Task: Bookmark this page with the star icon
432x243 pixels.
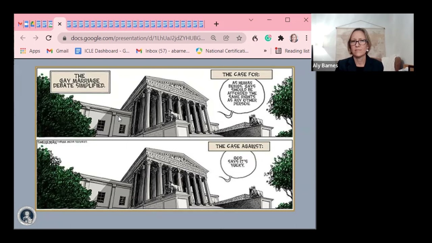Action: tap(239, 38)
